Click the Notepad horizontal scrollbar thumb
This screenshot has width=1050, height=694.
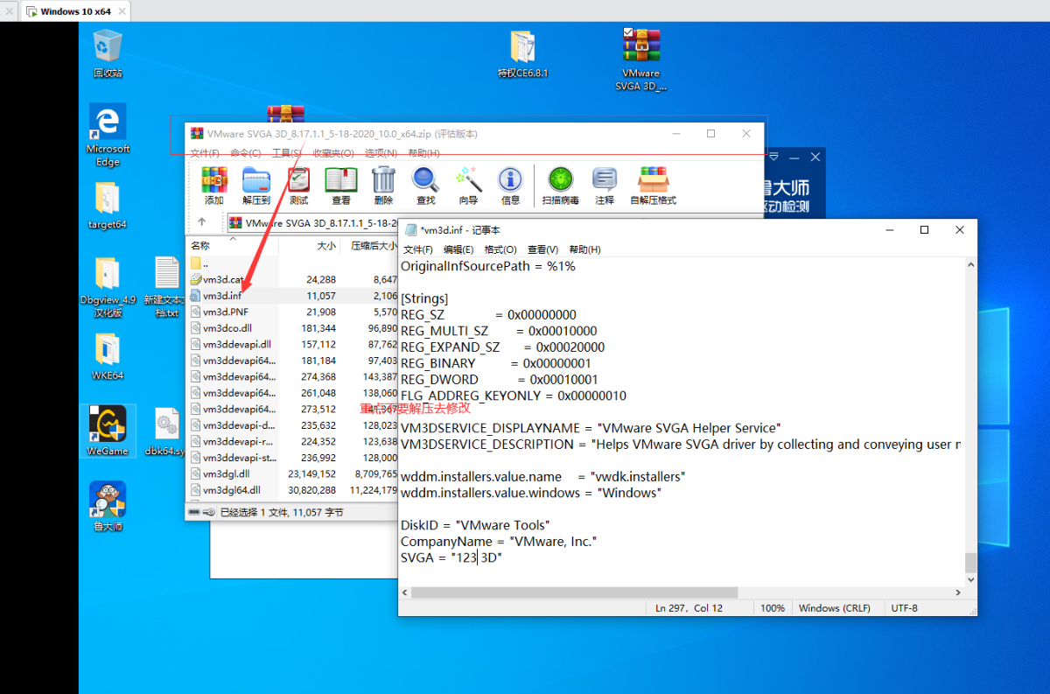pyautogui.click(x=574, y=592)
